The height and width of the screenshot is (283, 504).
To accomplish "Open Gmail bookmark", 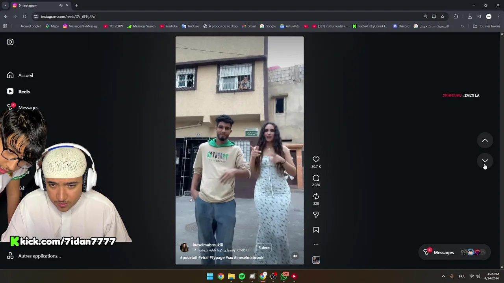I will pos(248,26).
